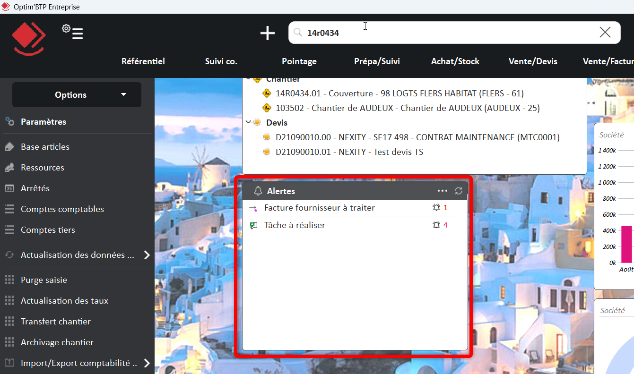This screenshot has height=374, width=634.
Task: Select the Ressources sidebar icon
Action: point(10,167)
